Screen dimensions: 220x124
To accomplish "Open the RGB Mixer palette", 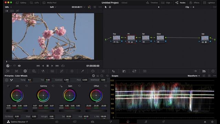I will point(43,71).
